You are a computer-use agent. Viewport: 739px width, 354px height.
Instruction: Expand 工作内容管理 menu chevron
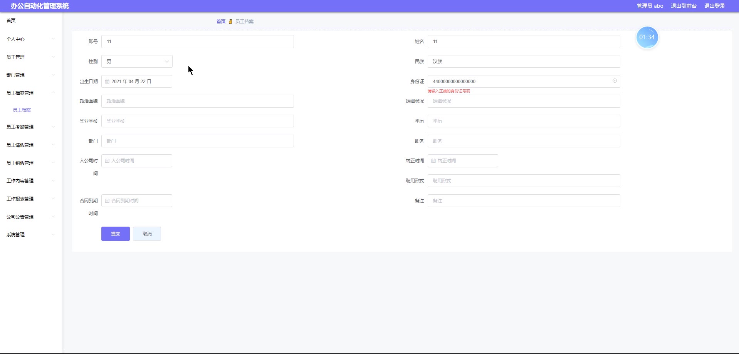[53, 180]
